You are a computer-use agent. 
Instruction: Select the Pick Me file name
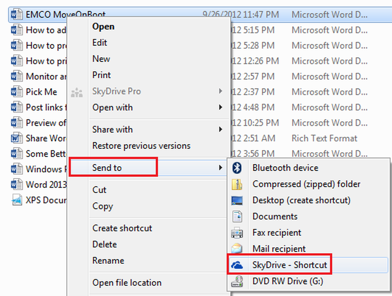pyautogui.click(x=42, y=92)
